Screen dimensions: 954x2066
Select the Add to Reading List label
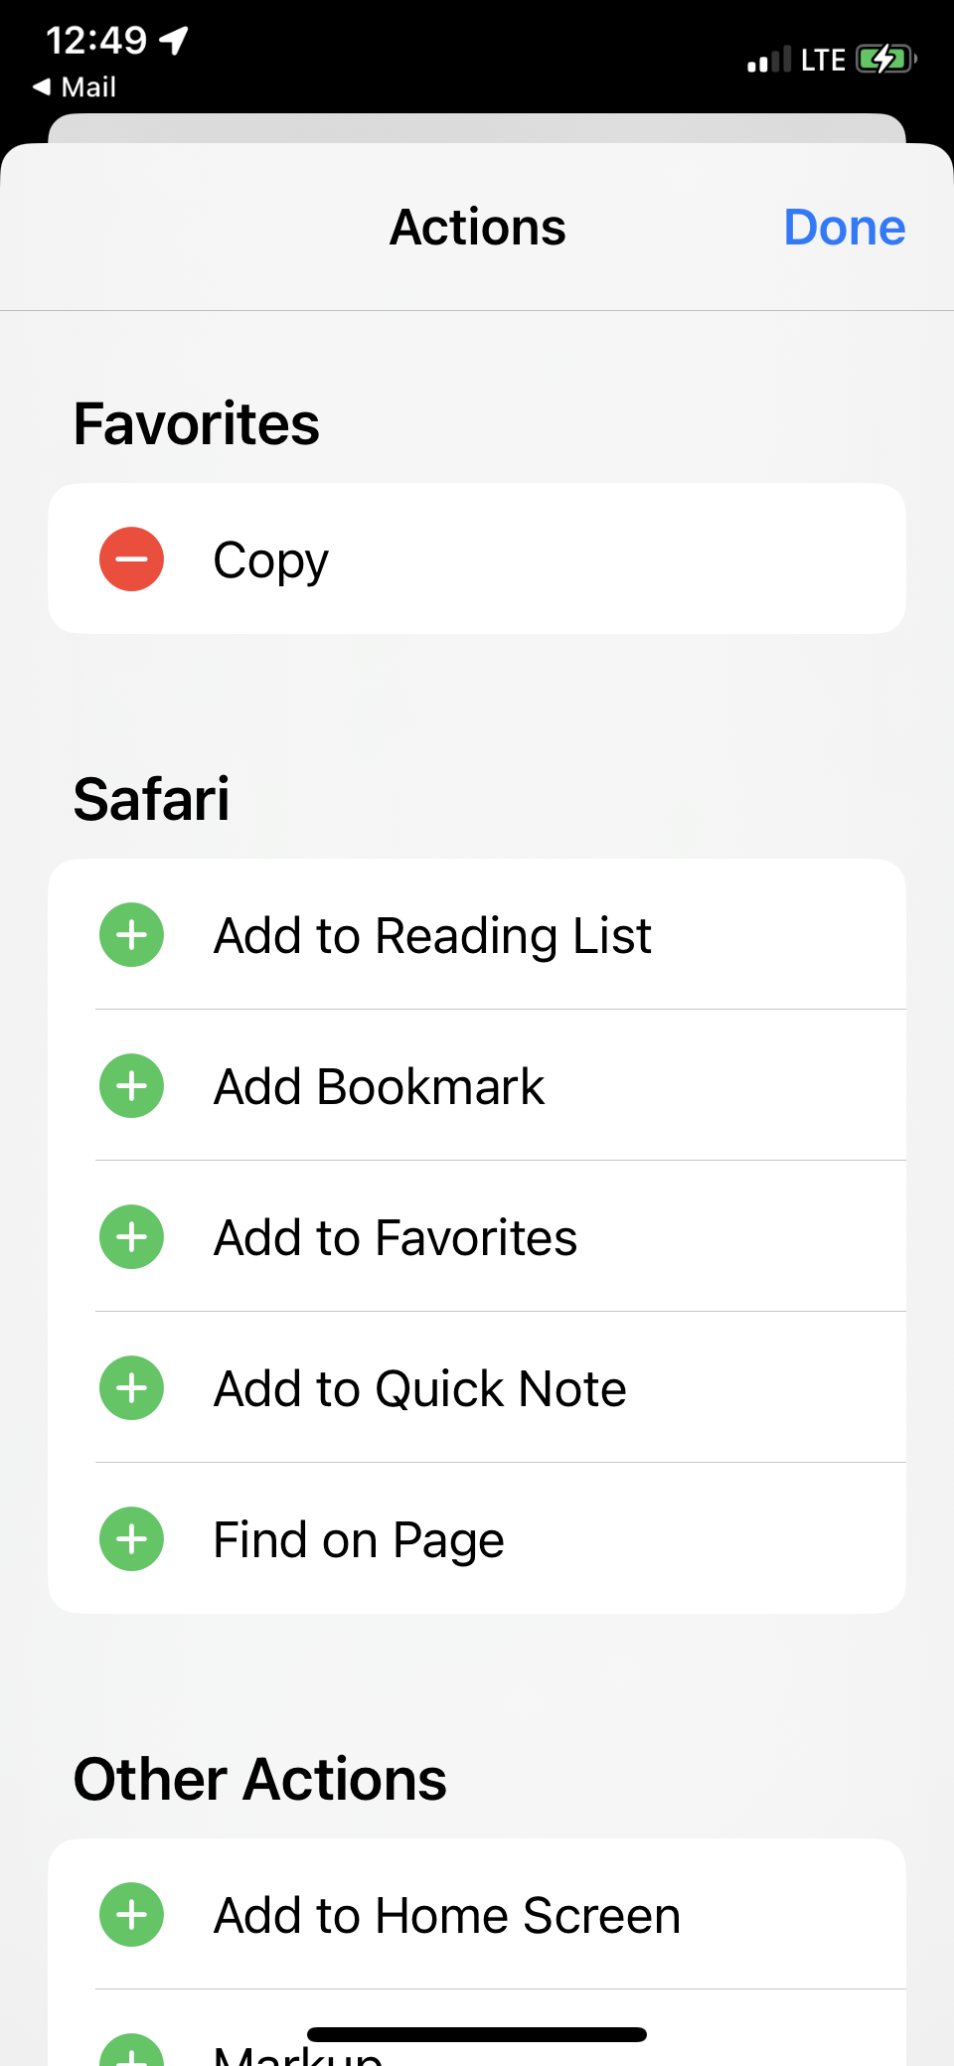(x=432, y=935)
